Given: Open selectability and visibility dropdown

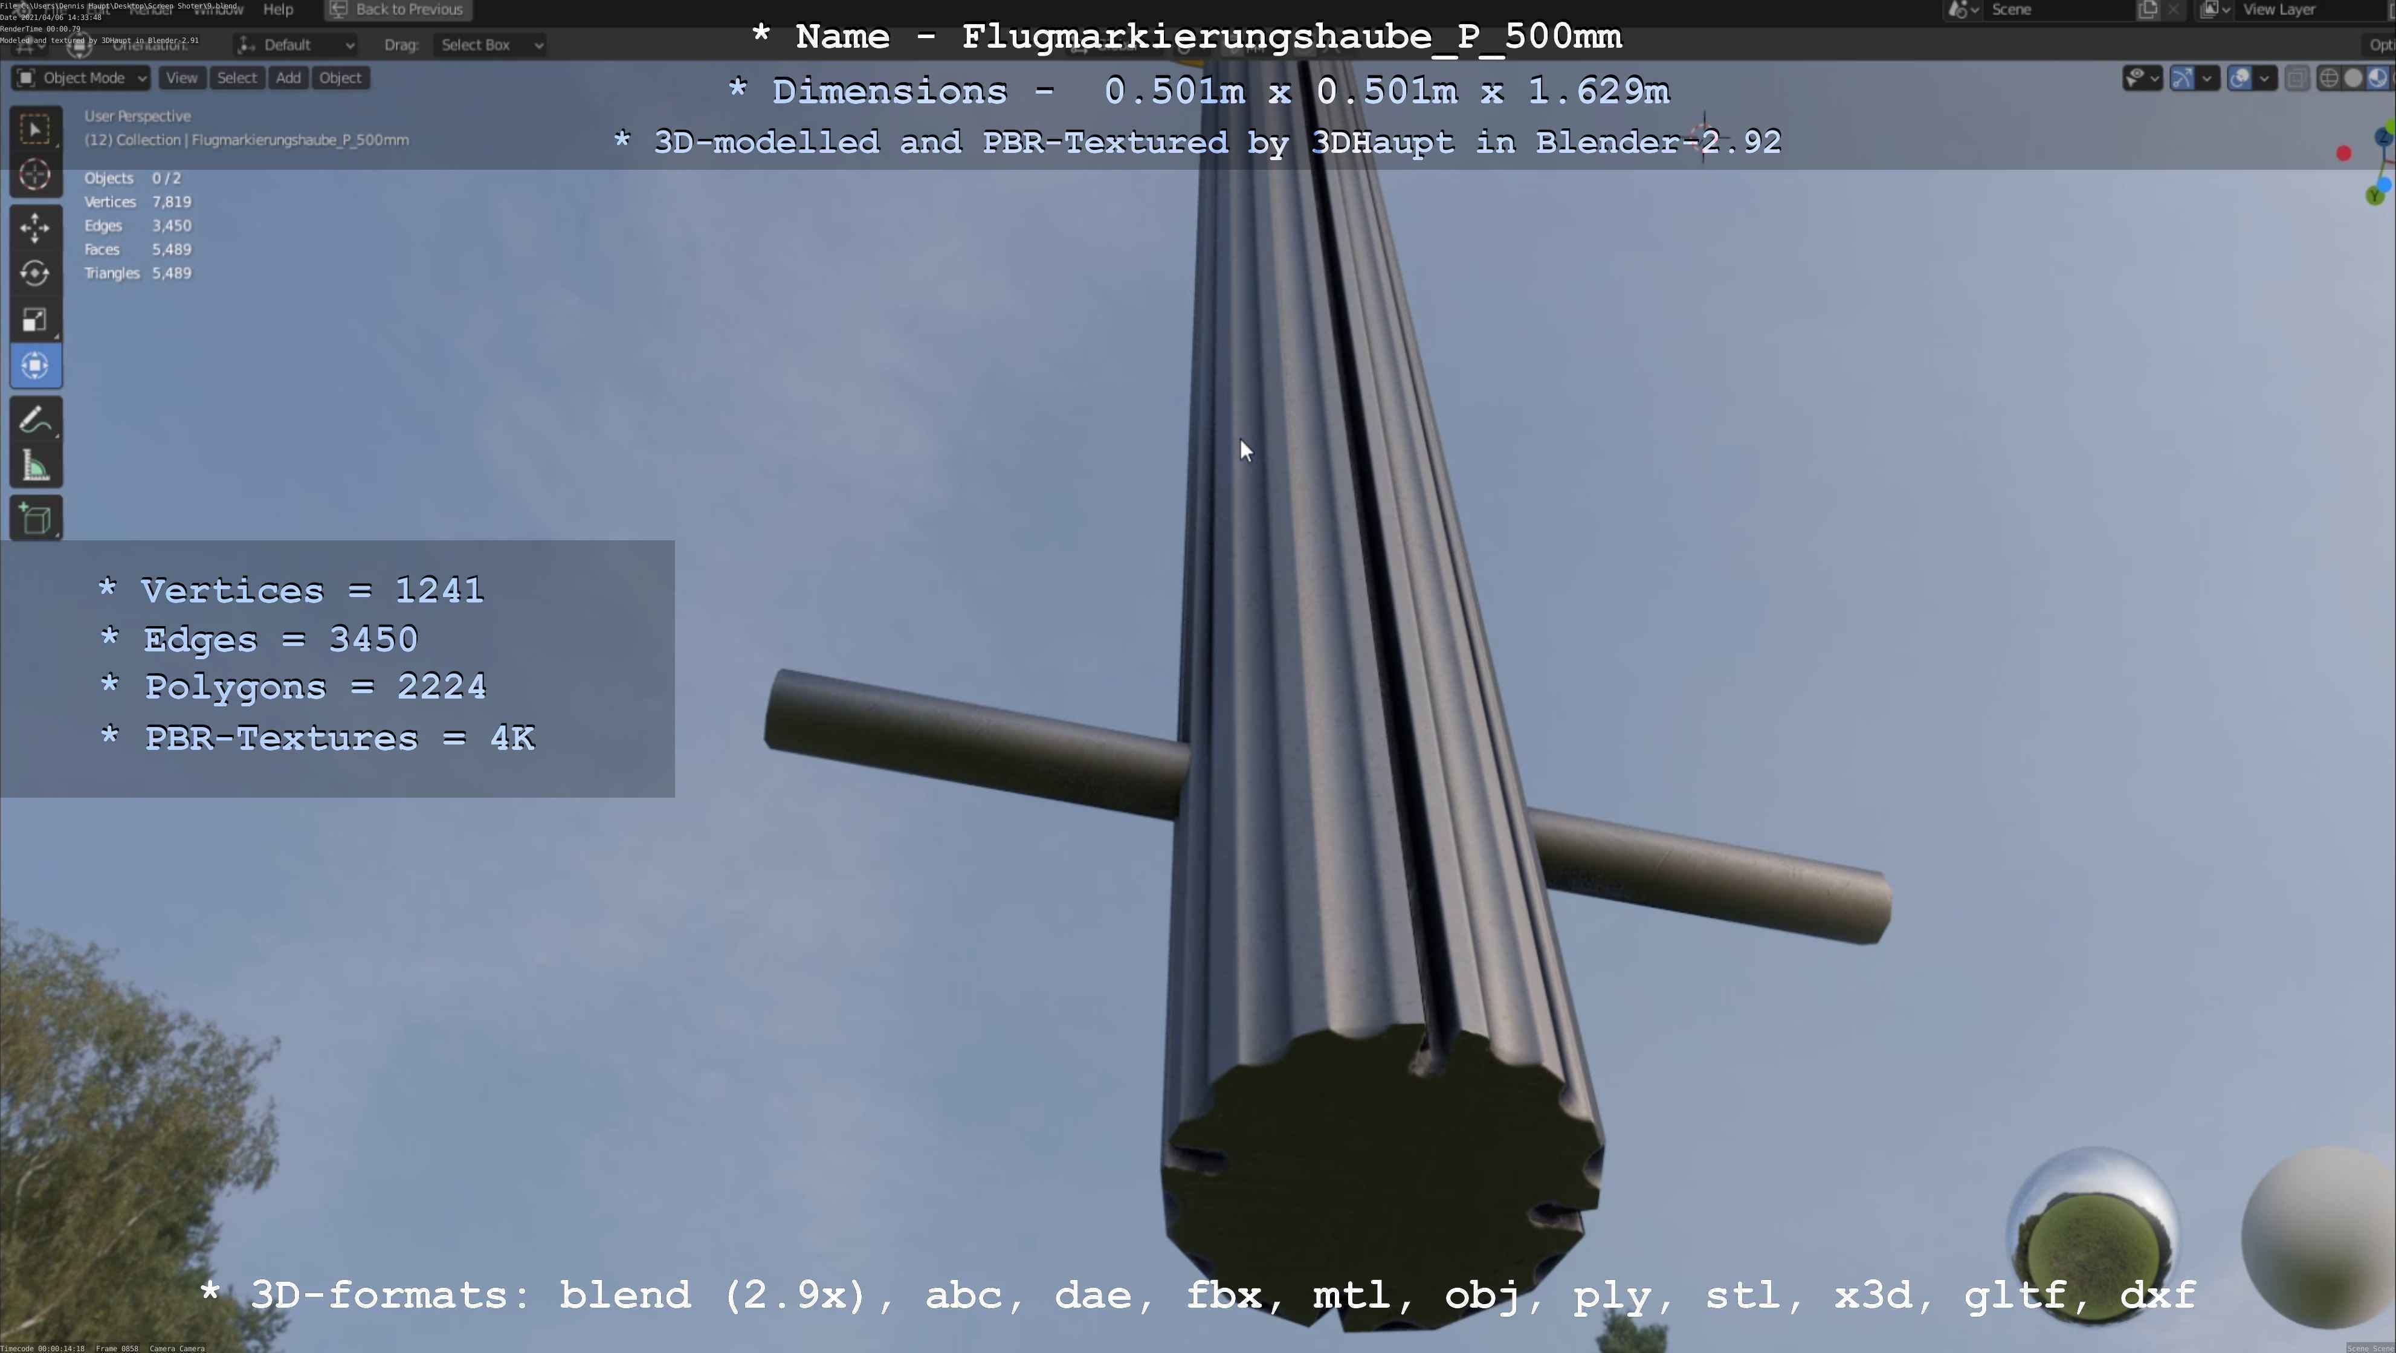Looking at the screenshot, I should tap(2142, 78).
